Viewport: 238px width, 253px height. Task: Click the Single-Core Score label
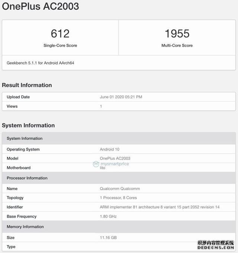click(x=60, y=45)
